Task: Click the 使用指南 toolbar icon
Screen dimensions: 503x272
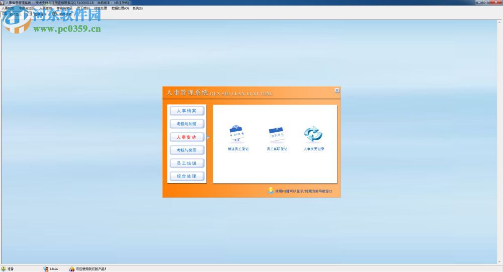Action: [54, 14]
